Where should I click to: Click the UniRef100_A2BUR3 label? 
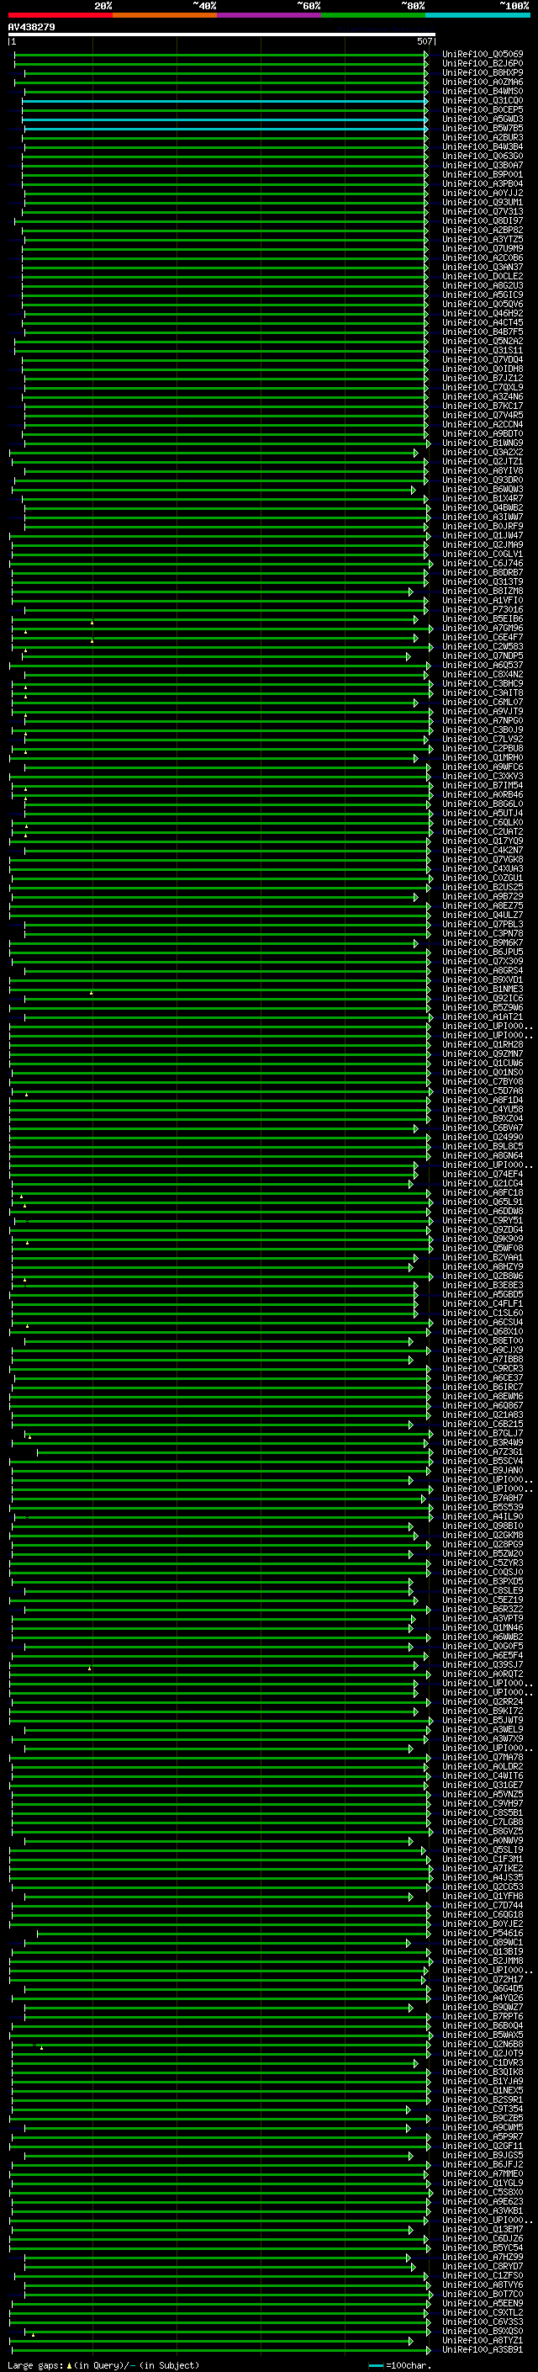pyautogui.click(x=482, y=138)
